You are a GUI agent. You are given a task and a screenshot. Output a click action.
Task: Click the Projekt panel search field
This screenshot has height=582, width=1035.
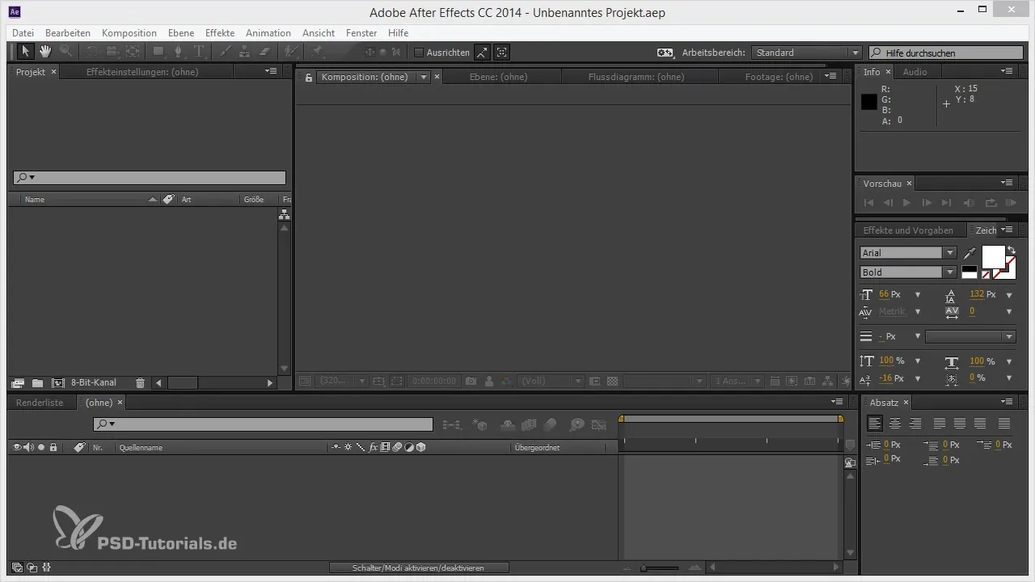point(150,178)
